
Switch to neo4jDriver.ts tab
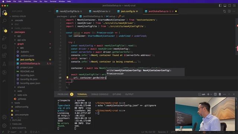click(100, 11)
